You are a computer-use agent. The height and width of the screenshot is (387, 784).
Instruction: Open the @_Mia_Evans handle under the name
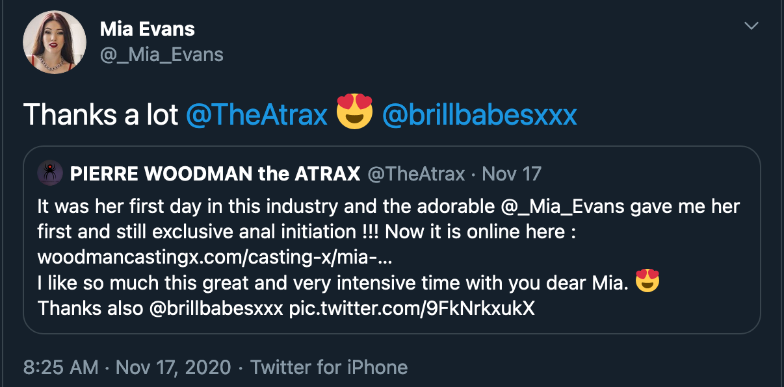coord(161,55)
